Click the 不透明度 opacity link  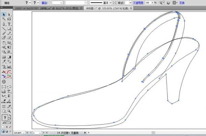click(x=138, y=3)
